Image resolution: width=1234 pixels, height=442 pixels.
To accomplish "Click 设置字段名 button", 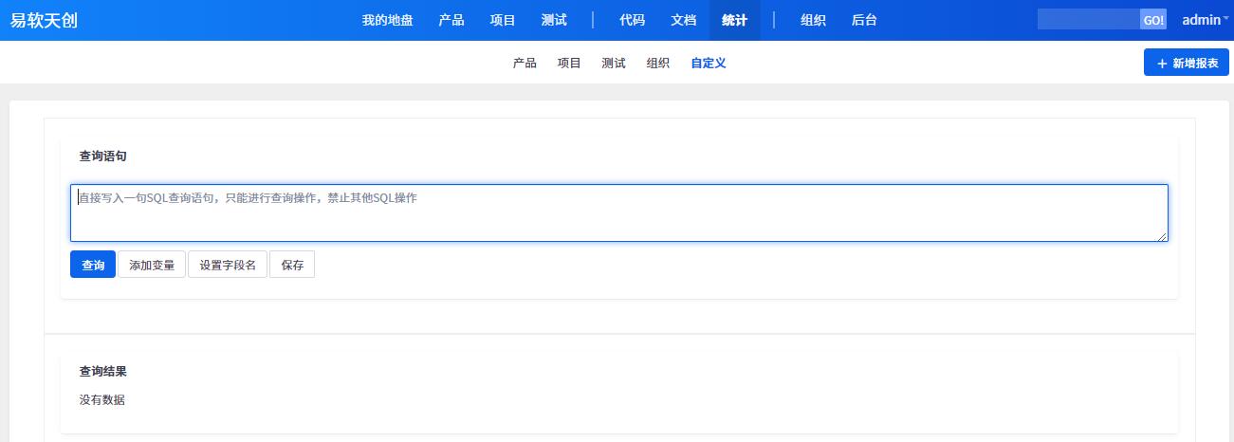I will [228, 266].
